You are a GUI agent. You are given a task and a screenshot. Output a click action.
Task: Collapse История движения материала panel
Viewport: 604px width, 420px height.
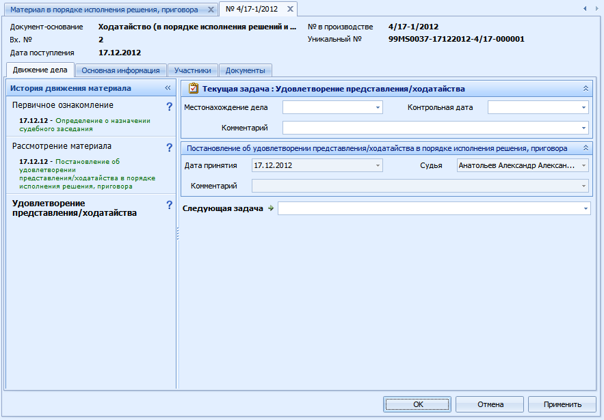168,87
